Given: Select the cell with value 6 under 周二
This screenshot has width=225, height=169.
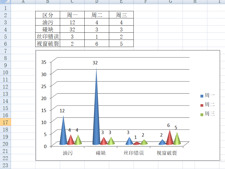Looking at the screenshot, I should click(x=96, y=43).
